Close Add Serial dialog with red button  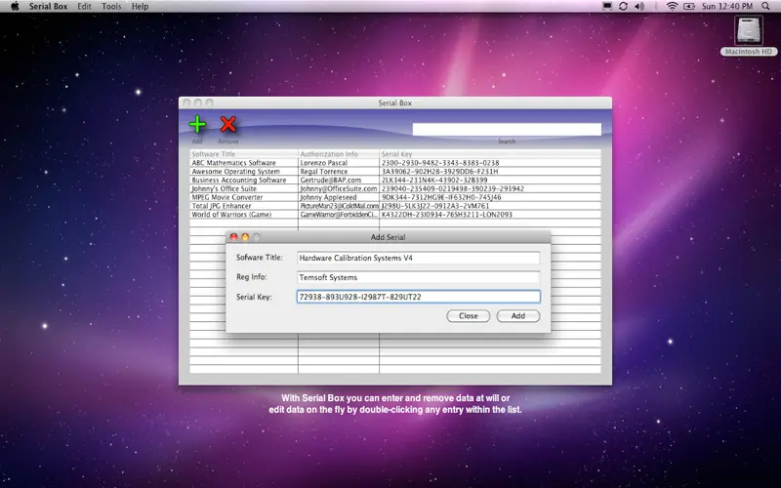[233, 237]
